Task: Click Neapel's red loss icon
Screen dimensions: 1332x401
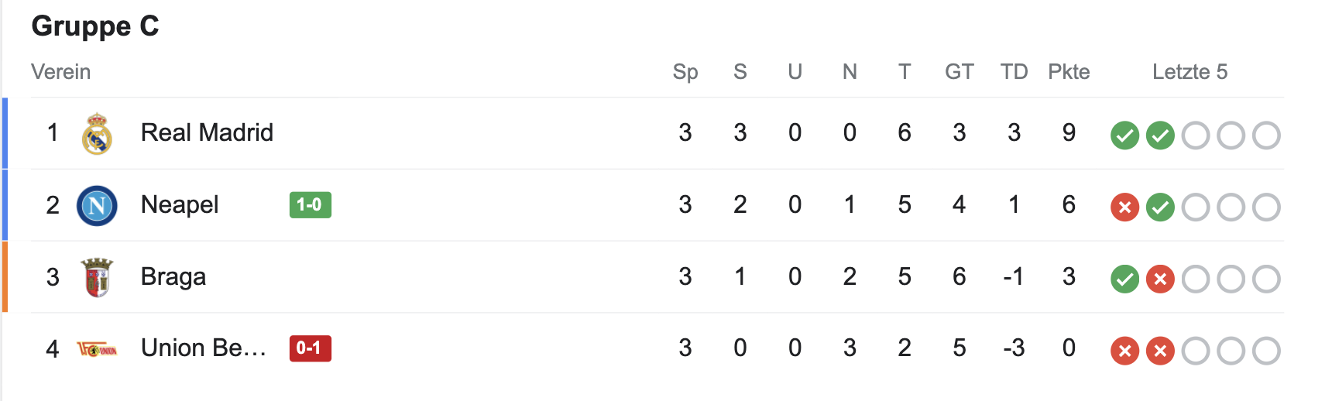Action: coord(1124,207)
